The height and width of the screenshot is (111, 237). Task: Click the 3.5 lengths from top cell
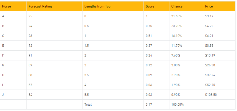pos(113,75)
